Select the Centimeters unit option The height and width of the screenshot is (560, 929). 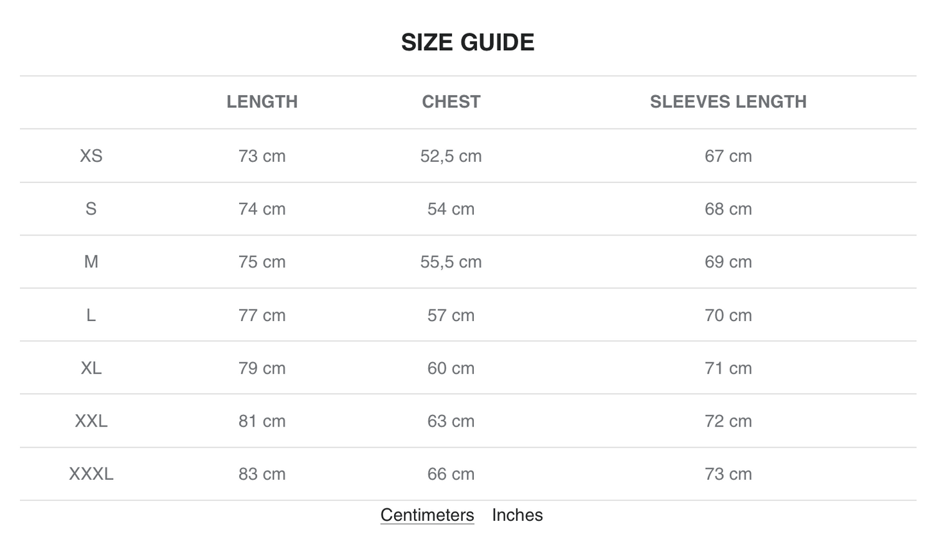click(x=427, y=515)
